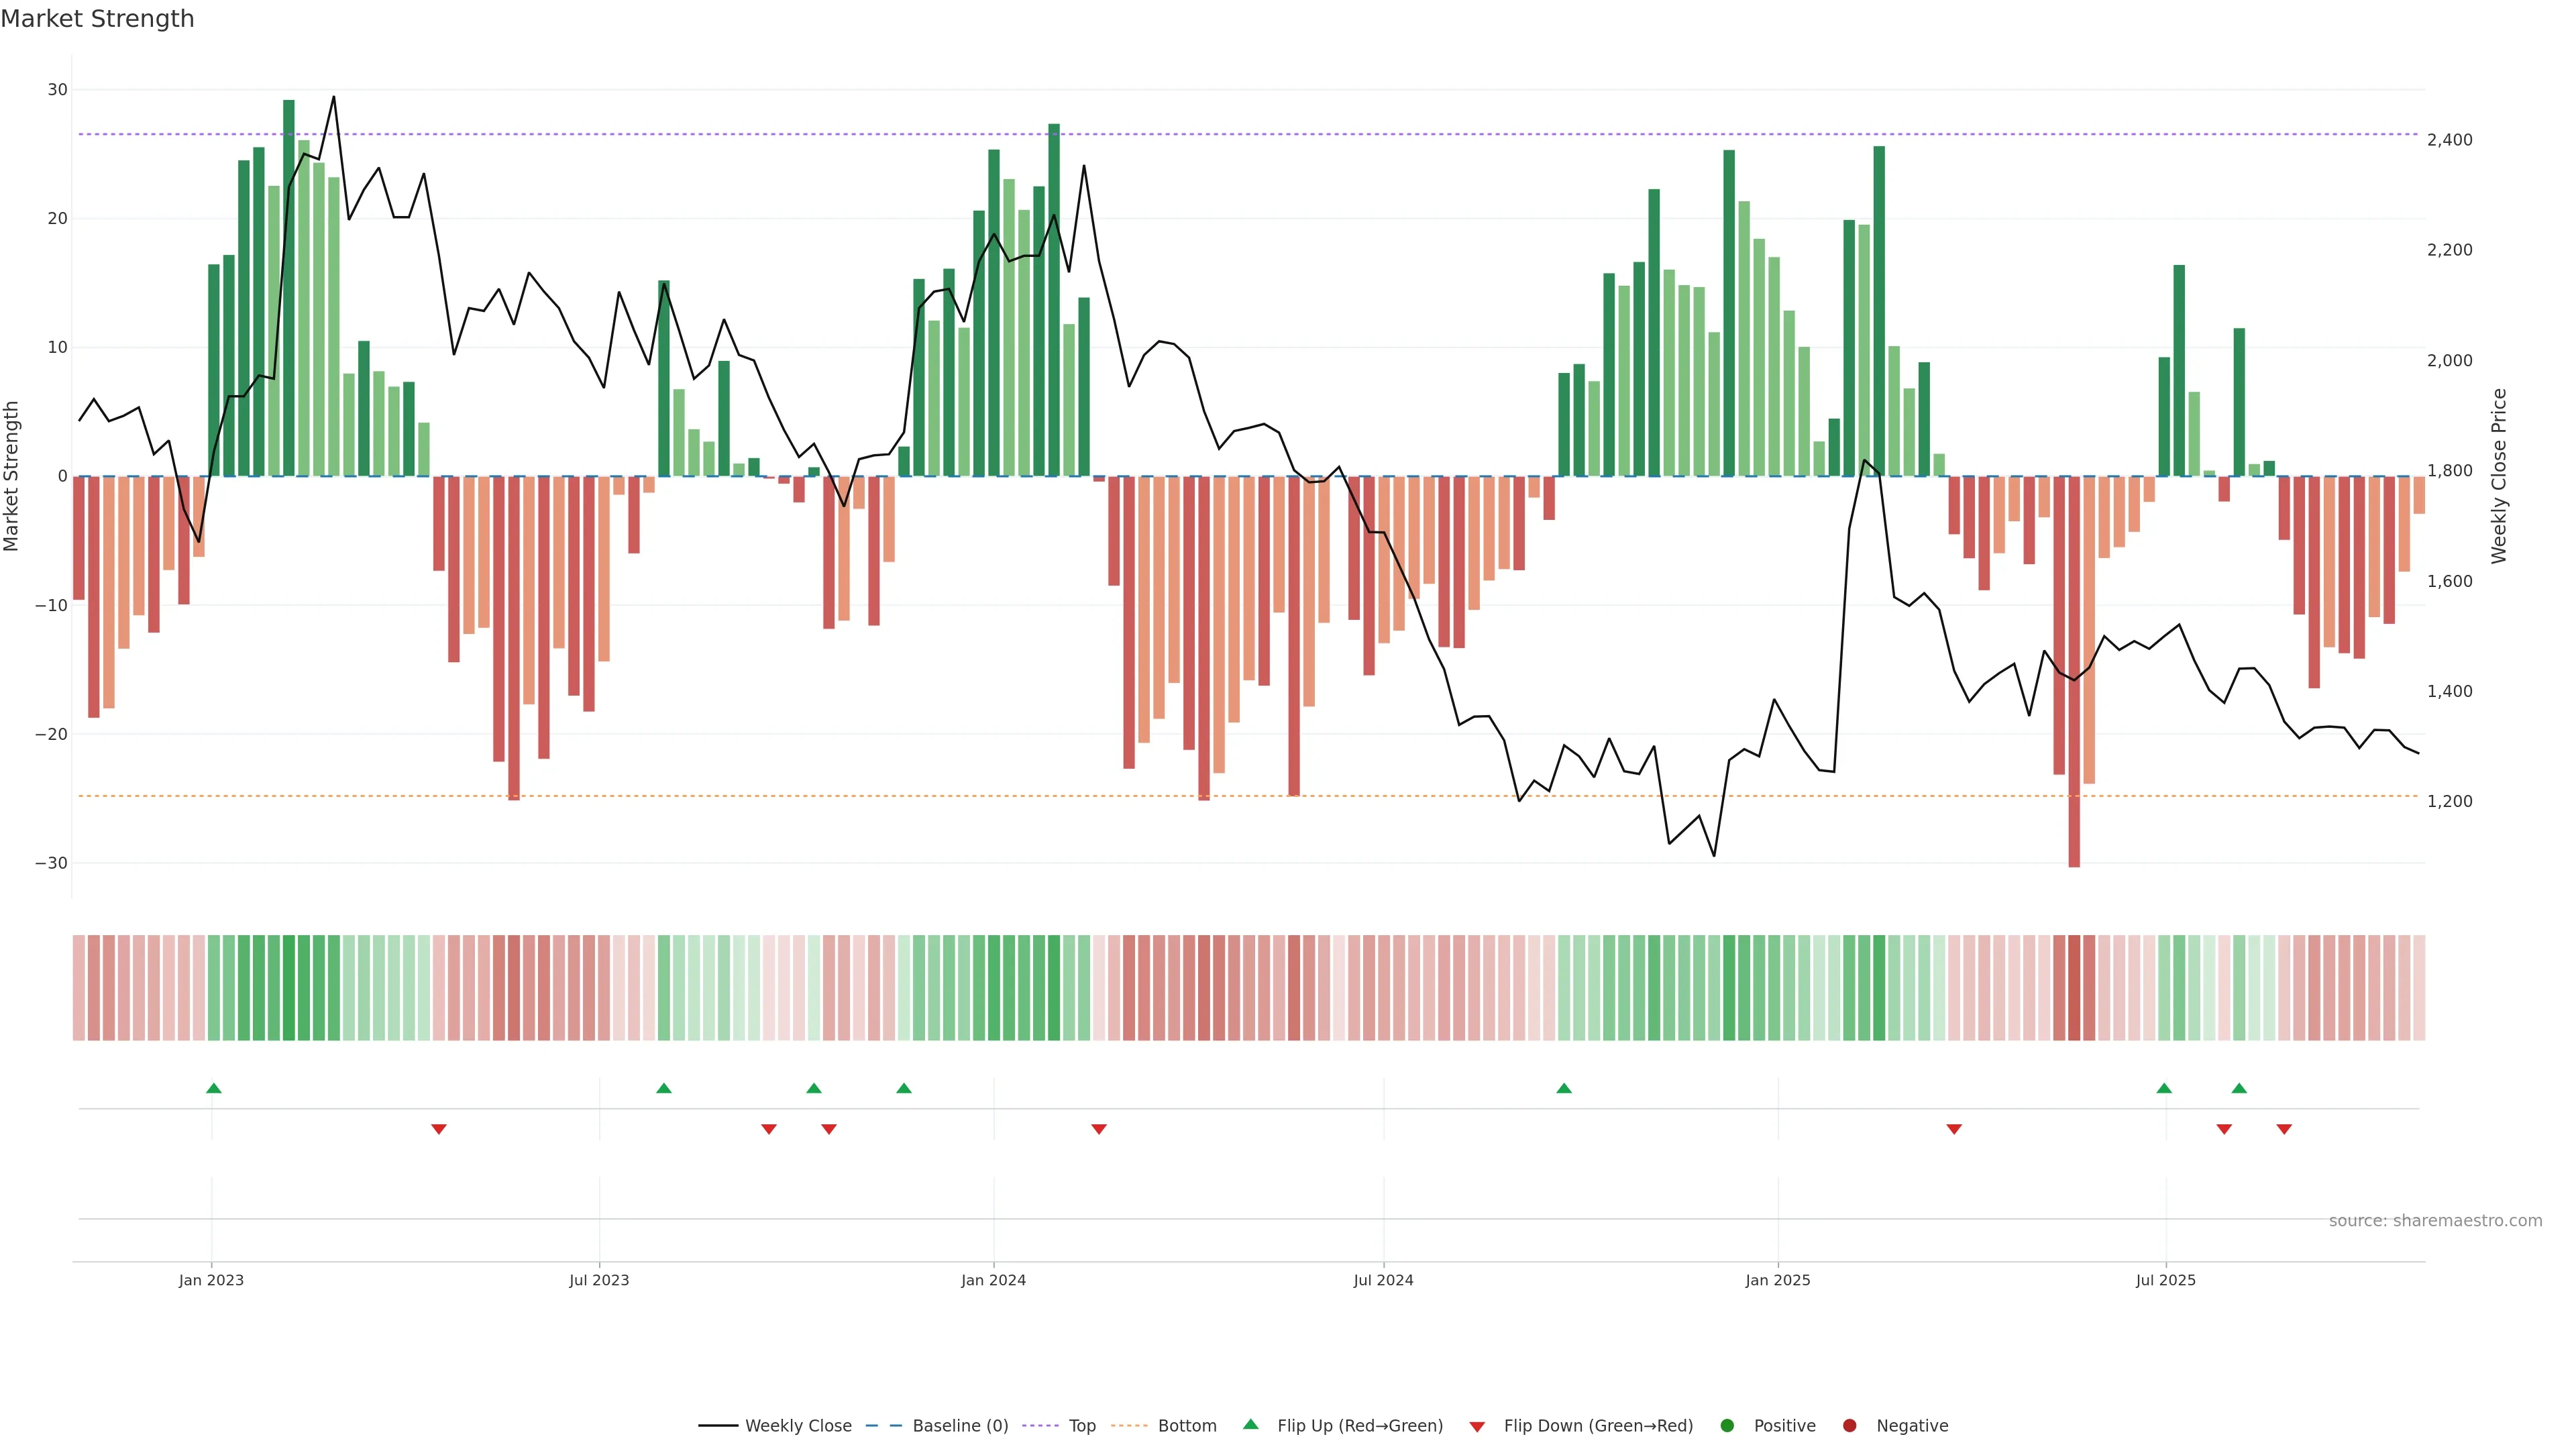2576x1449 pixels.
Task: Click the first flip-up marker near Jan 2023
Action: (x=213, y=1088)
